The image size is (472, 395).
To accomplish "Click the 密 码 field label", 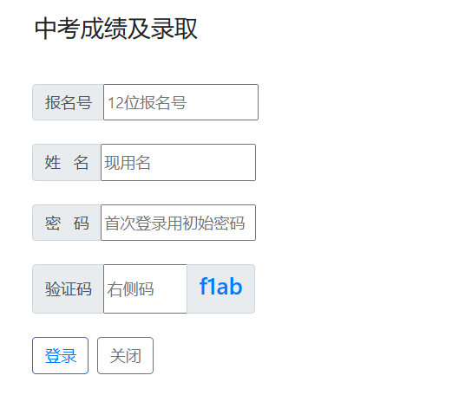I will [x=67, y=223].
